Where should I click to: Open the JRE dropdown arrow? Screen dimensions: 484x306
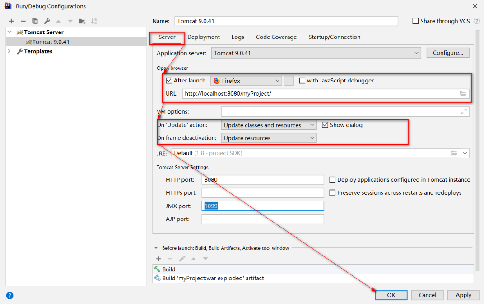[465, 153]
